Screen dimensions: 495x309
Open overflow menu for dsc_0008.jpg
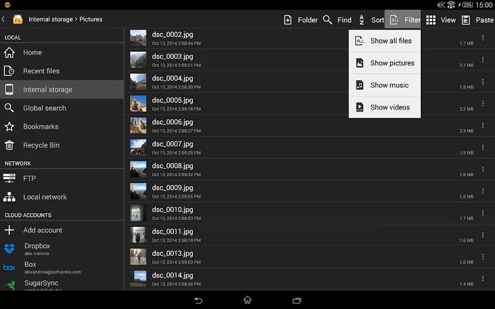[x=483, y=169]
